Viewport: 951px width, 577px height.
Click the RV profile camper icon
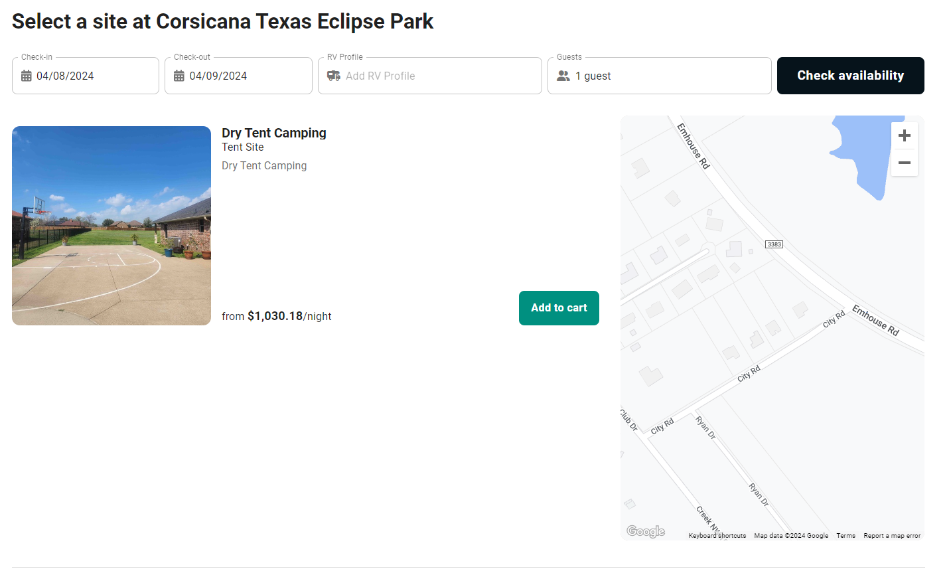pyautogui.click(x=334, y=76)
